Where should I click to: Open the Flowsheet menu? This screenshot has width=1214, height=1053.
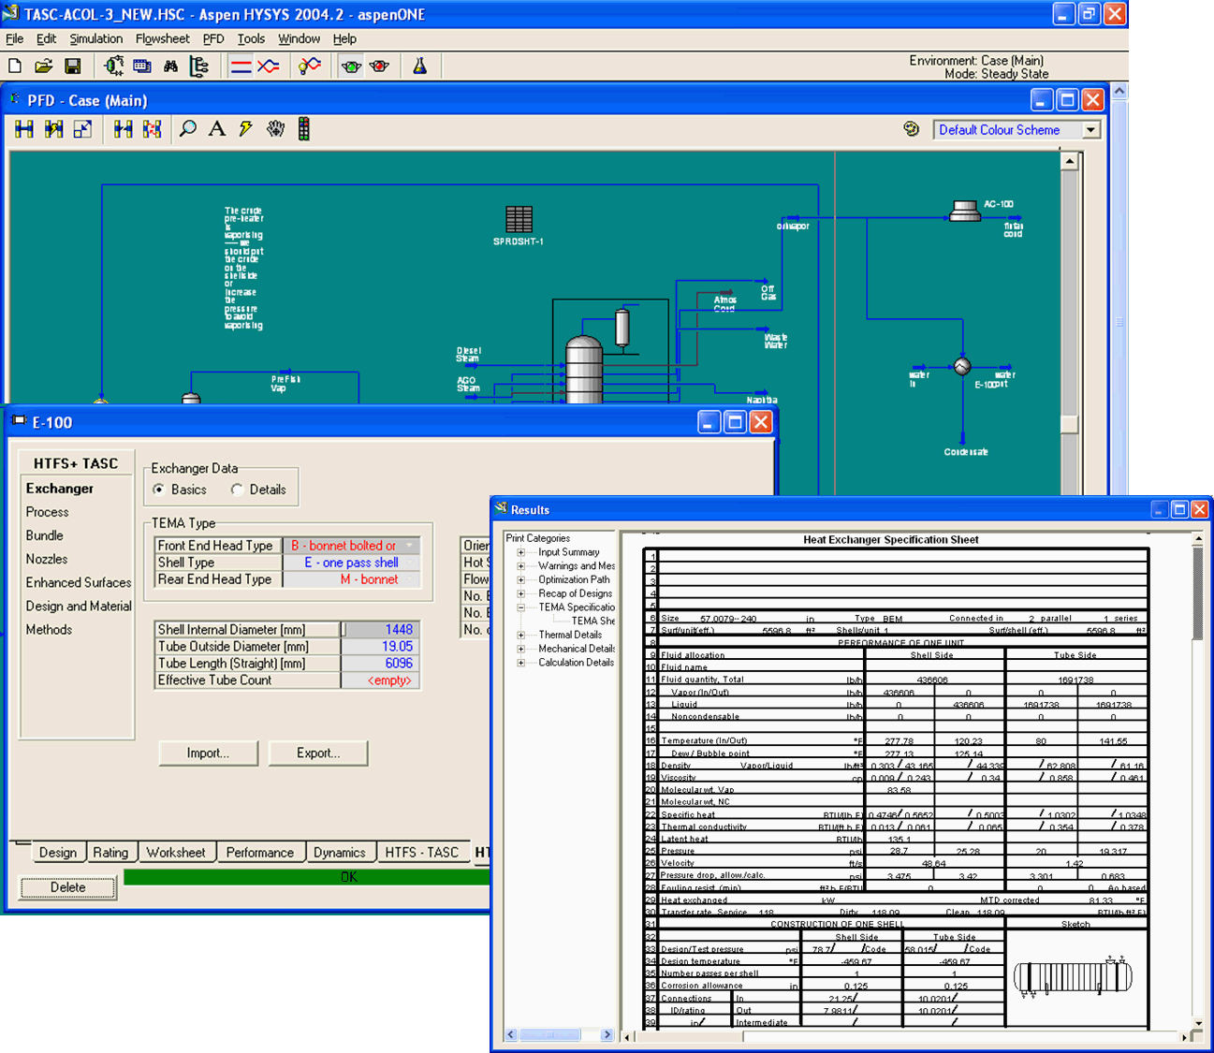point(162,38)
